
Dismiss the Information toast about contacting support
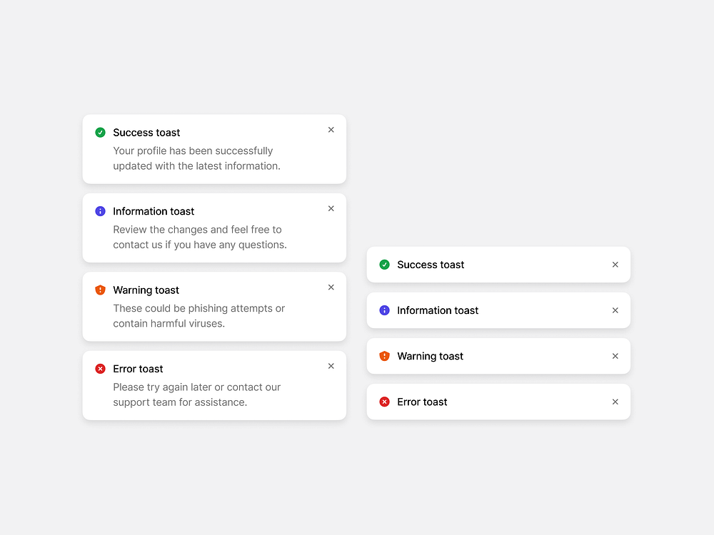[331, 208]
